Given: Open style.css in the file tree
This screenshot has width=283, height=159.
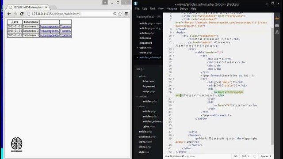Looking at the screenshot, I should click(144, 152).
